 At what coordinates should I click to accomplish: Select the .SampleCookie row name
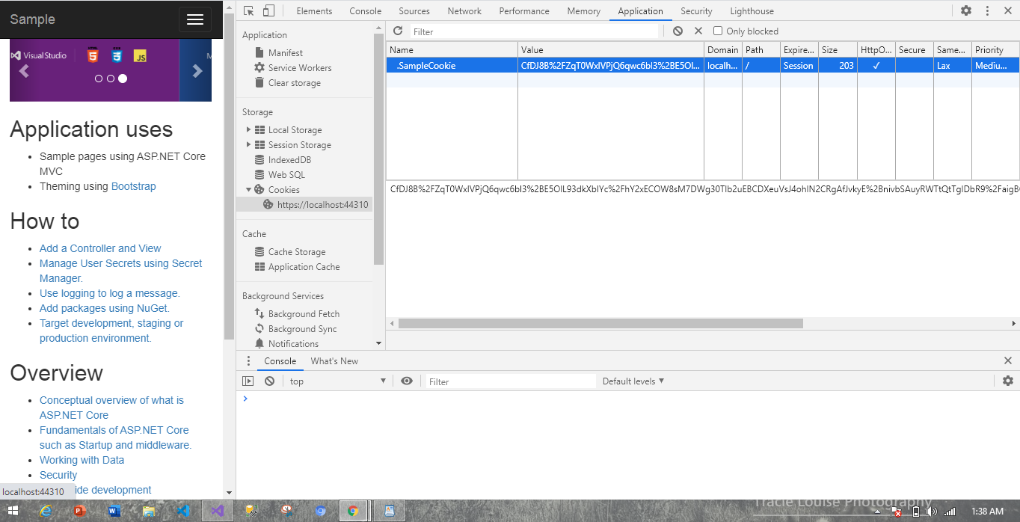click(426, 65)
